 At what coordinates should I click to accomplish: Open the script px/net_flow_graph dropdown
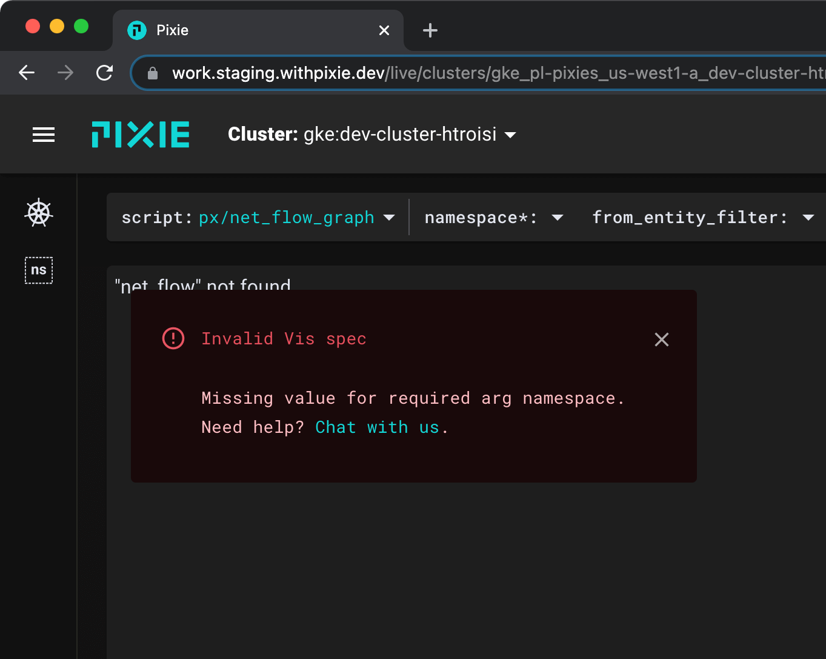tap(390, 218)
